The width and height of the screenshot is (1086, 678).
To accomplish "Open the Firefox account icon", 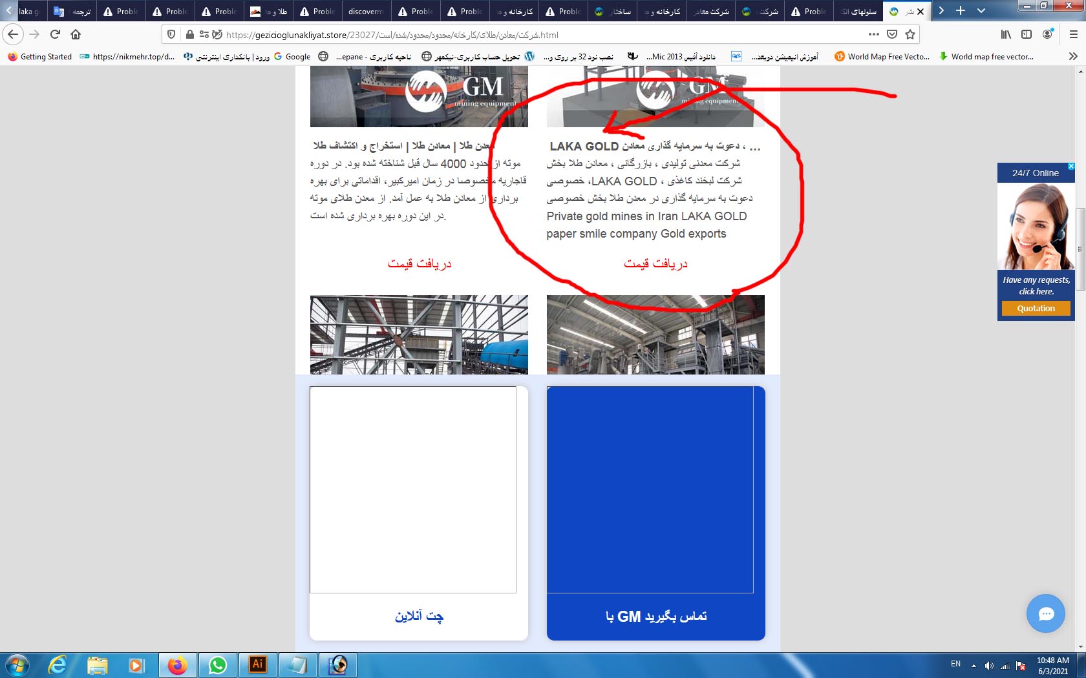I will click(x=1048, y=34).
